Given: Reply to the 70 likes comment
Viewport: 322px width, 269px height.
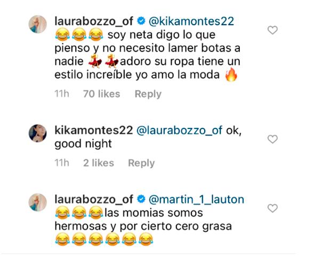Looking at the screenshot, I should [x=148, y=94].
